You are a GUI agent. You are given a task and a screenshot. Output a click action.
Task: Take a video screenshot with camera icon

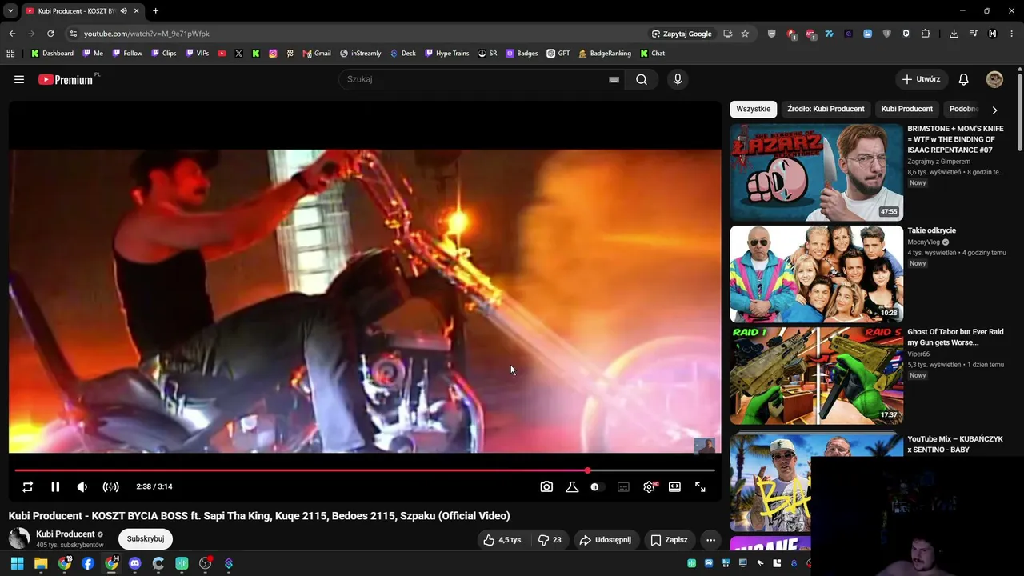(546, 486)
